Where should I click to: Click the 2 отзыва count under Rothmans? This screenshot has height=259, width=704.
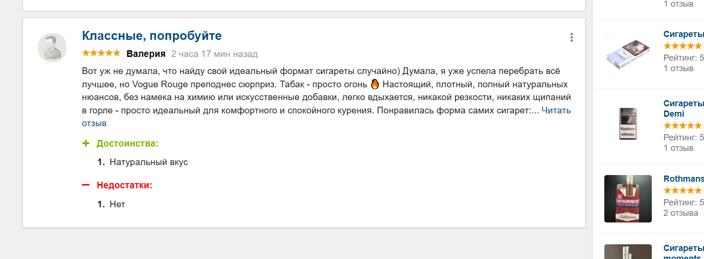pos(681,213)
